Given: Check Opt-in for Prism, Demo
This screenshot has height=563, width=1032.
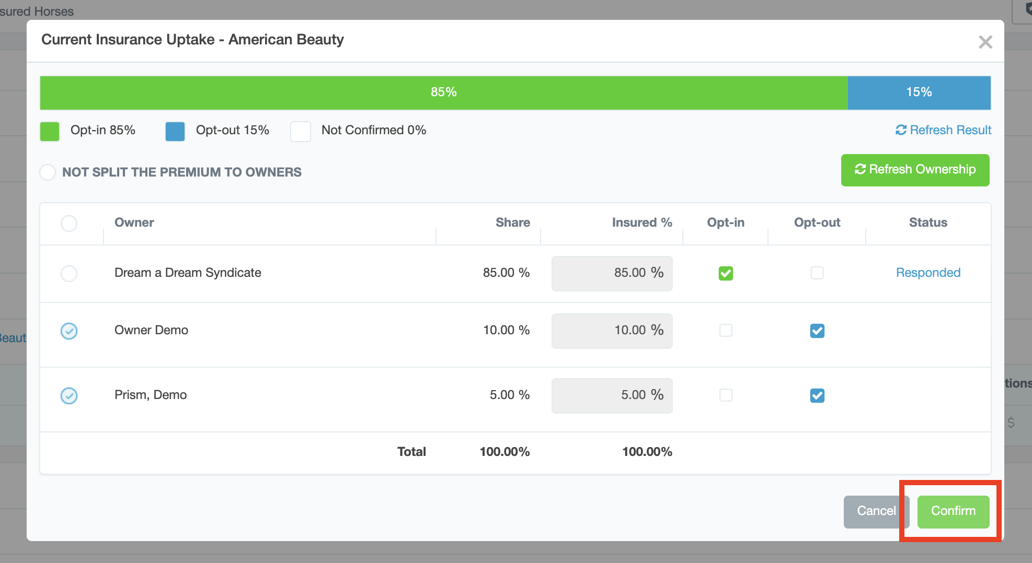Looking at the screenshot, I should point(726,395).
